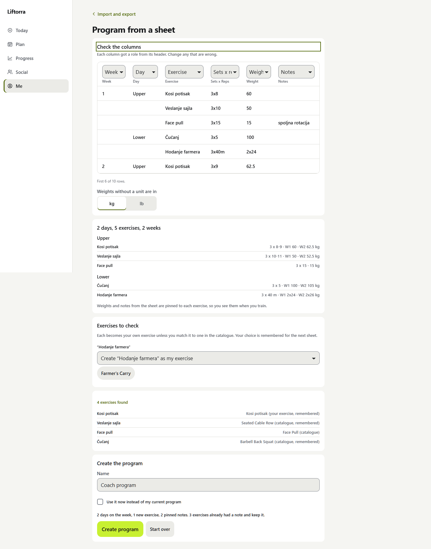Click the Plan calendar icon
The height and width of the screenshot is (549, 431).
(x=10, y=44)
